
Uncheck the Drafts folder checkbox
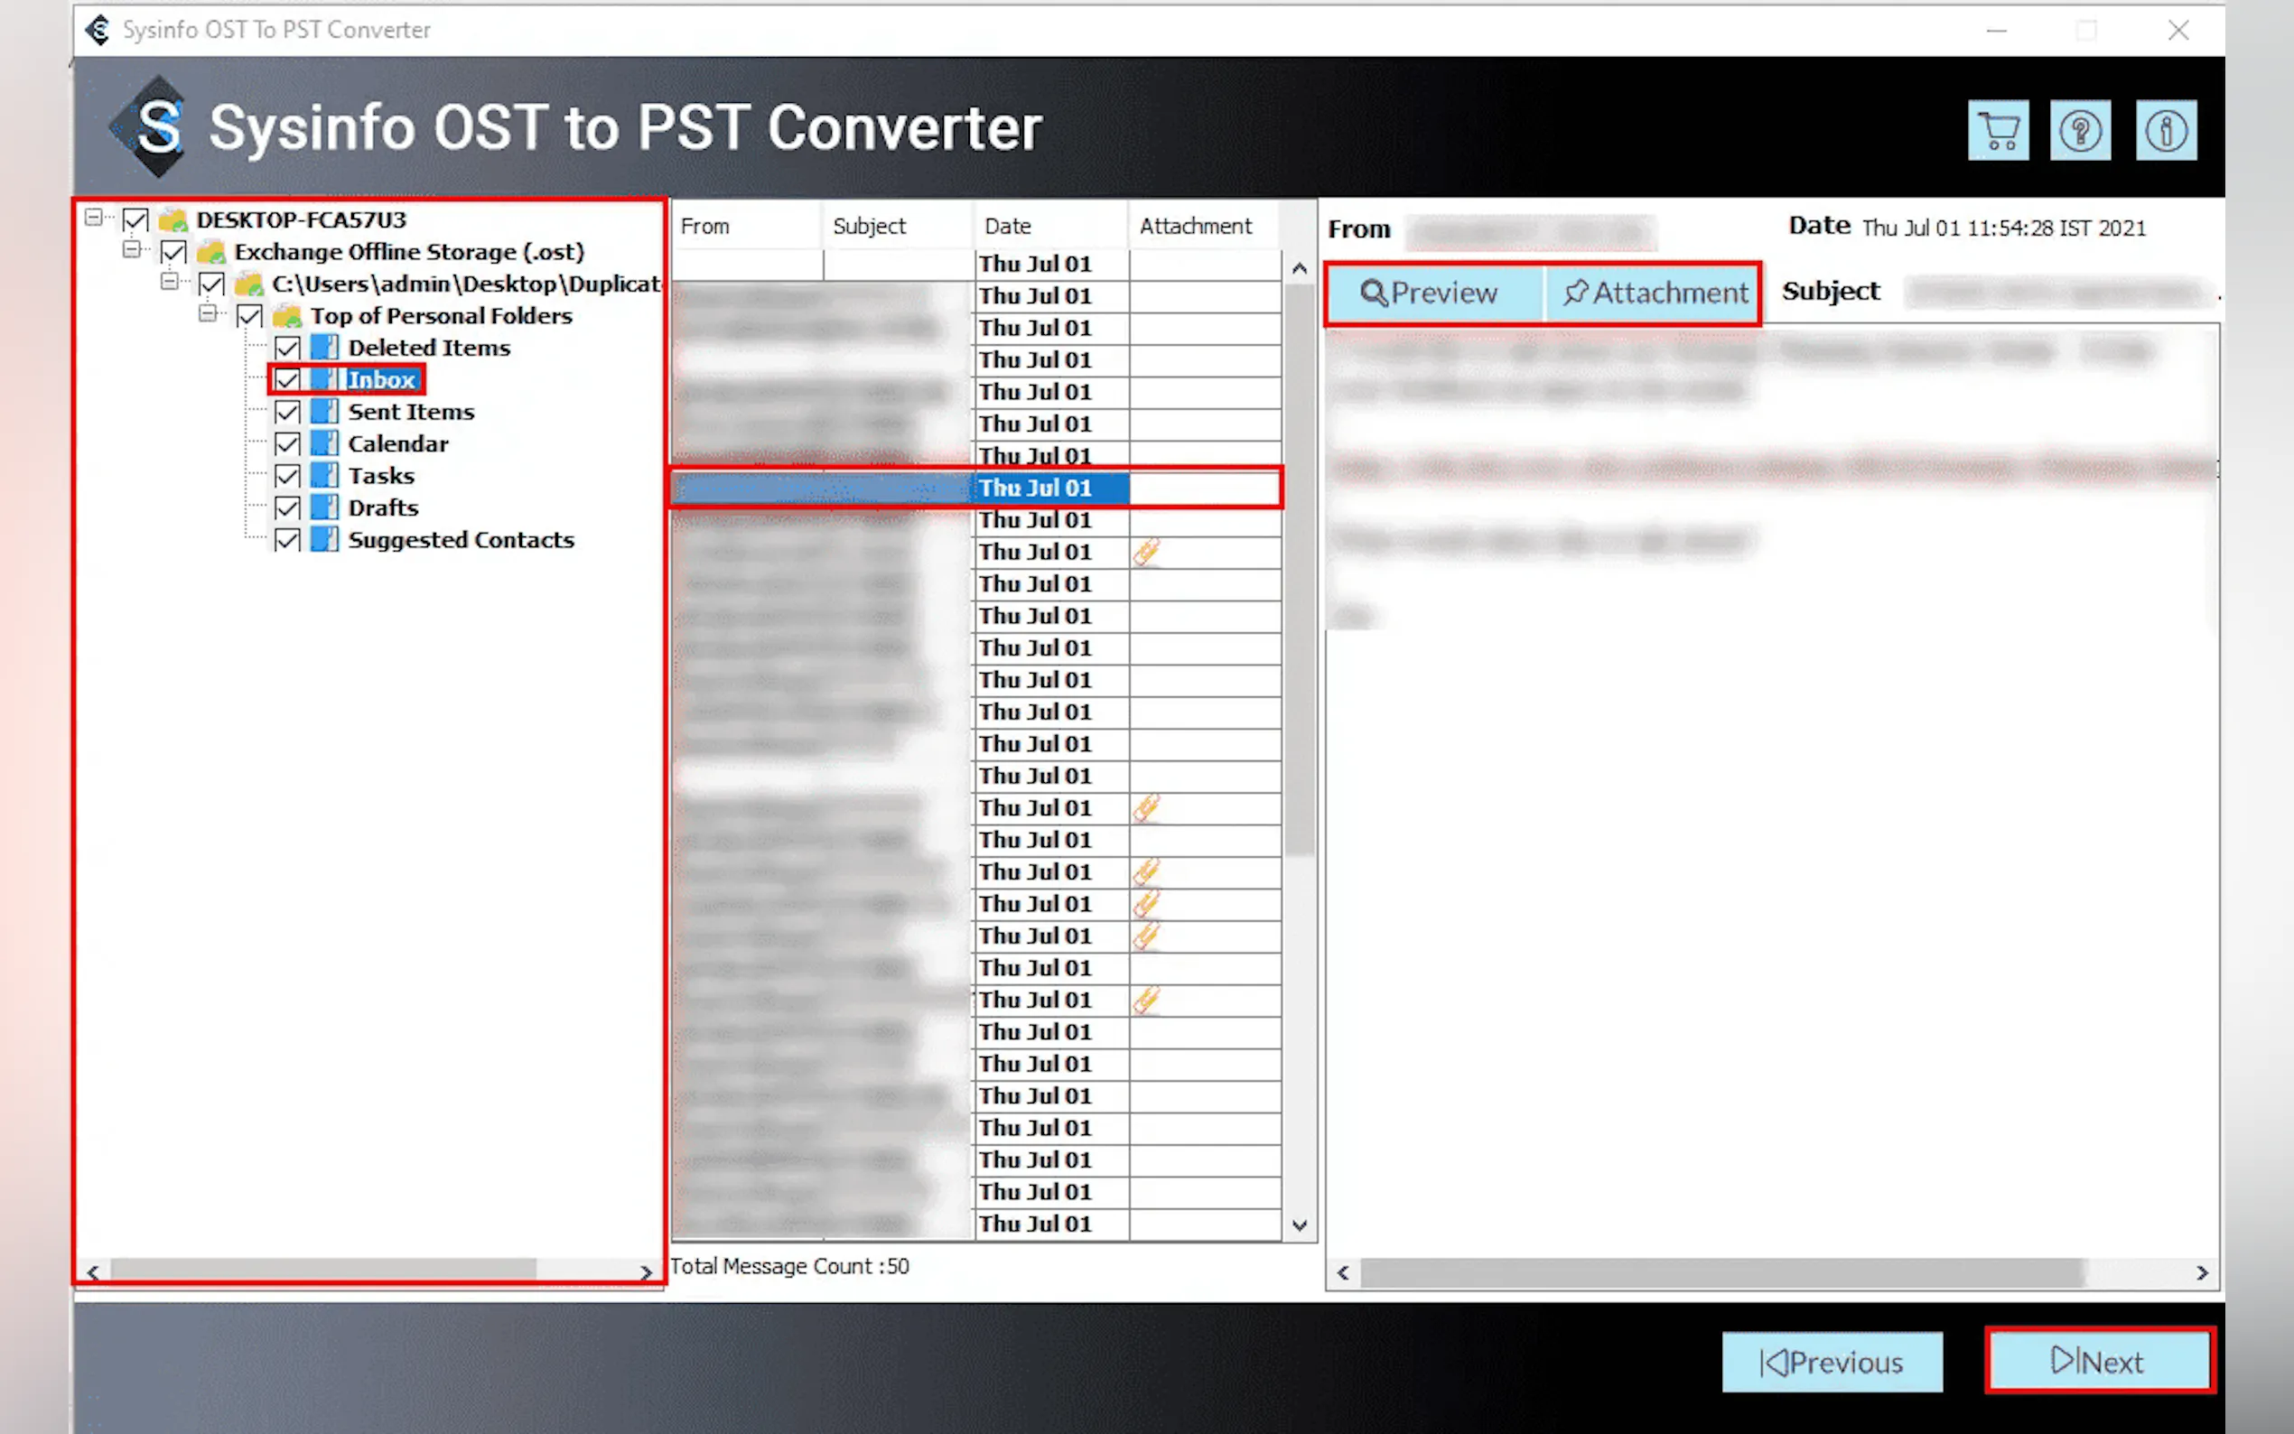pos(287,508)
